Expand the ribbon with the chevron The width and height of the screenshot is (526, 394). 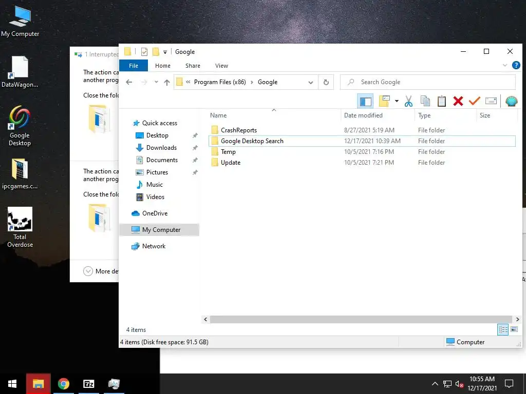point(505,65)
